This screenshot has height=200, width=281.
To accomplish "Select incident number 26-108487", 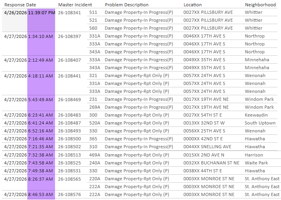I will (69, 123).
